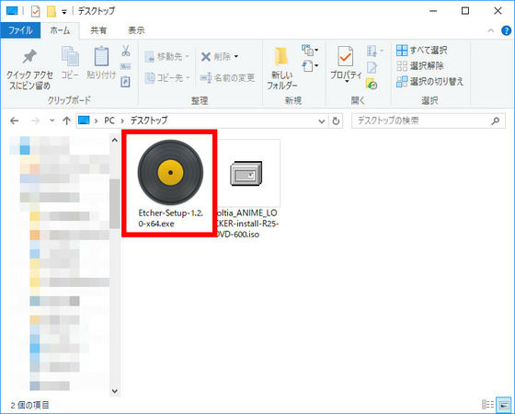Open the Move to dropdown arrow
The image size is (515, 414).
188,56
